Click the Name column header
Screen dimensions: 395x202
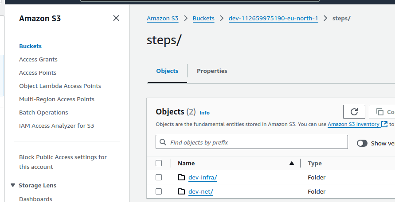point(186,163)
